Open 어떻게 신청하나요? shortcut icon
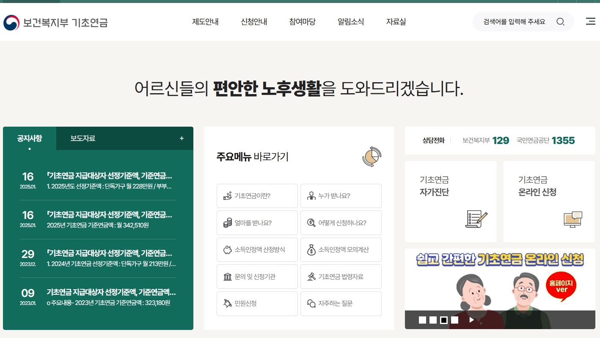 [311, 223]
